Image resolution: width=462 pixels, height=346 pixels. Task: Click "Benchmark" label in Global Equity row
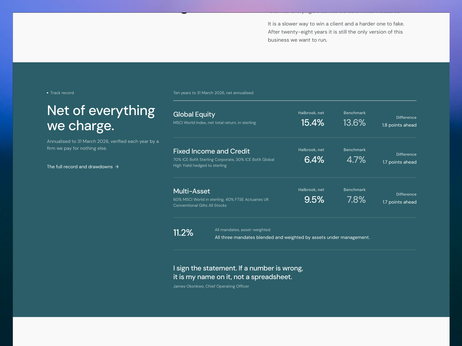355,113
